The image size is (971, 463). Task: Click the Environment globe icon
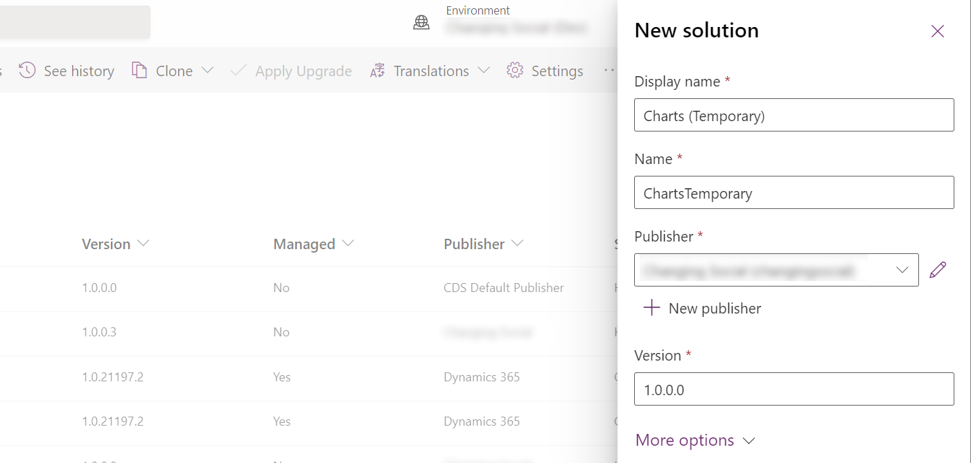tap(421, 21)
